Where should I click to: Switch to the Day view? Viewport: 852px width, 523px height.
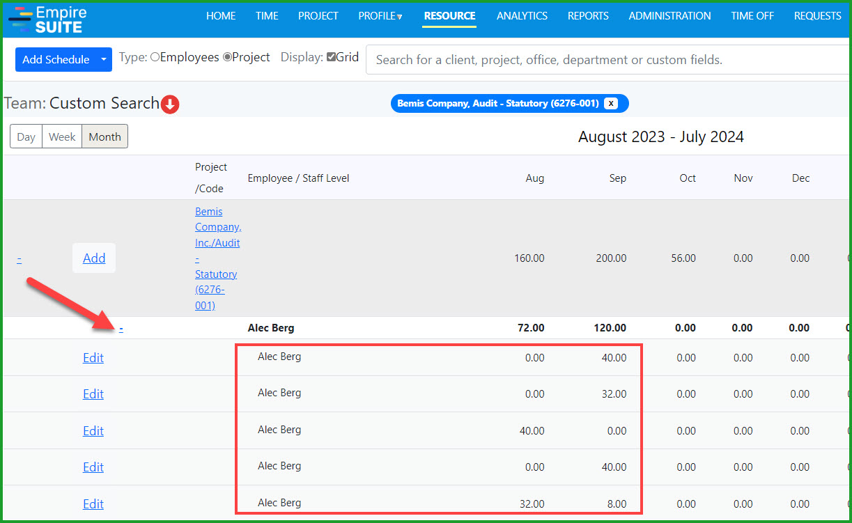[x=26, y=136]
